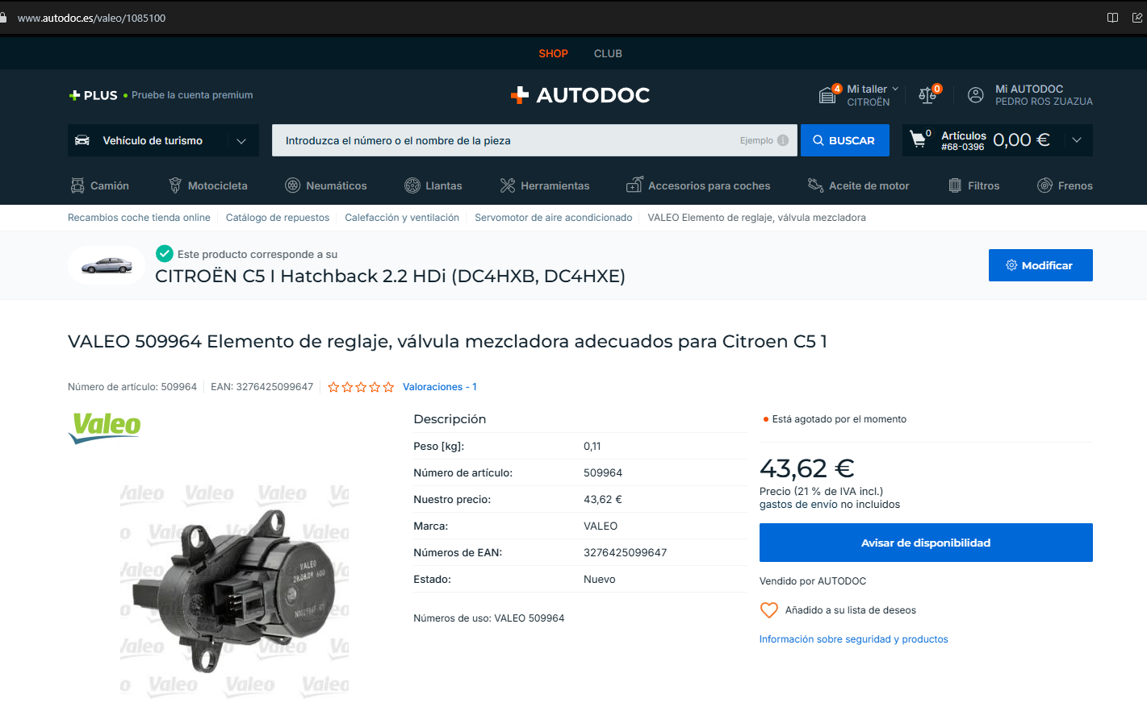Click the 43,62 € large price
The width and height of the screenshot is (1147, 728).
[x=807, y=468]
